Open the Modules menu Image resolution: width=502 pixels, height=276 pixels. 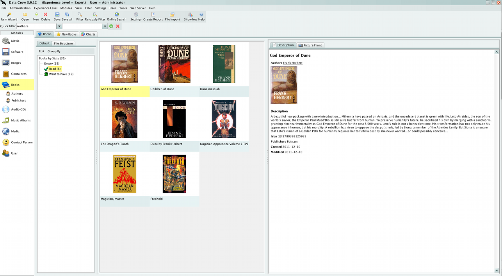click(x=66, y=8)
